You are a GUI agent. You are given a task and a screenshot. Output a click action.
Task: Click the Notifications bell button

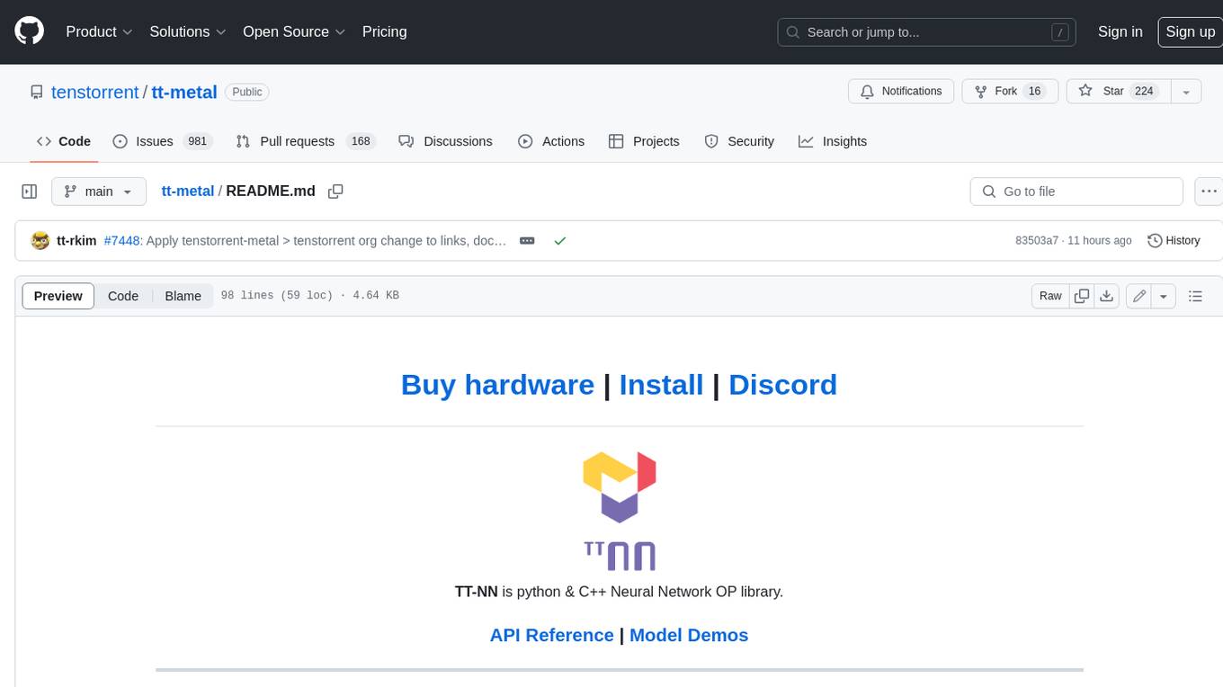coord(901,92)
